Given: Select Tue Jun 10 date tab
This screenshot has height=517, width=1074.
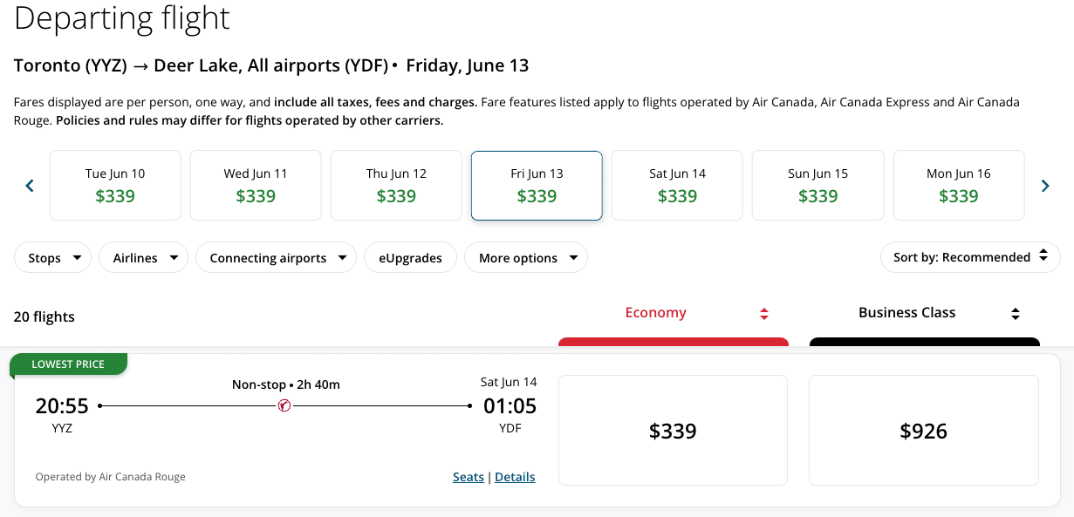Looking at the screenshot, I should pyautogui.click(x=115, y=186).
